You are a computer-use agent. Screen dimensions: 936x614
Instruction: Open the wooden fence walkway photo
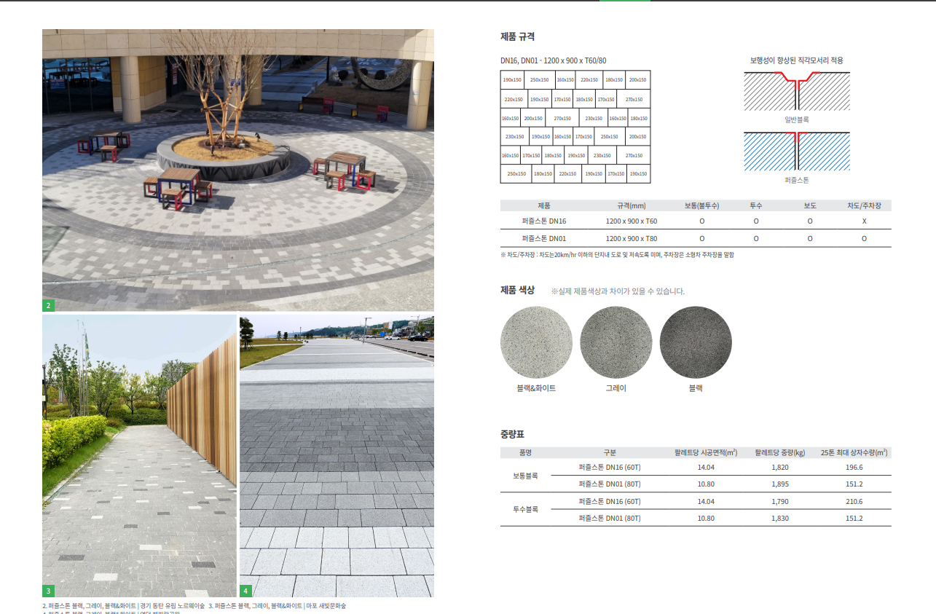[139, 456]
